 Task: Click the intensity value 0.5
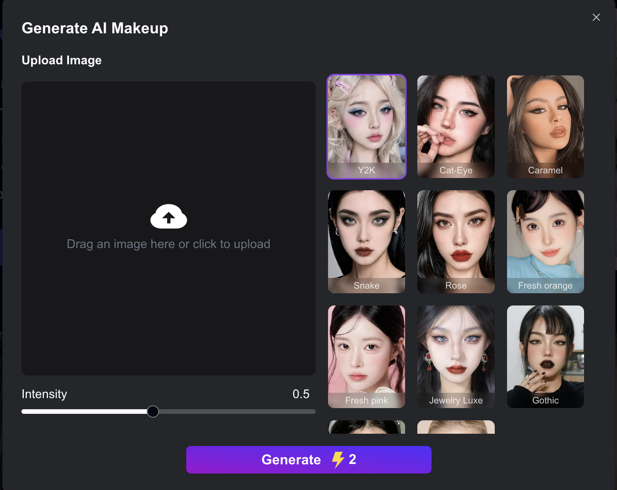pyautogui.click(x=301, y=394)
